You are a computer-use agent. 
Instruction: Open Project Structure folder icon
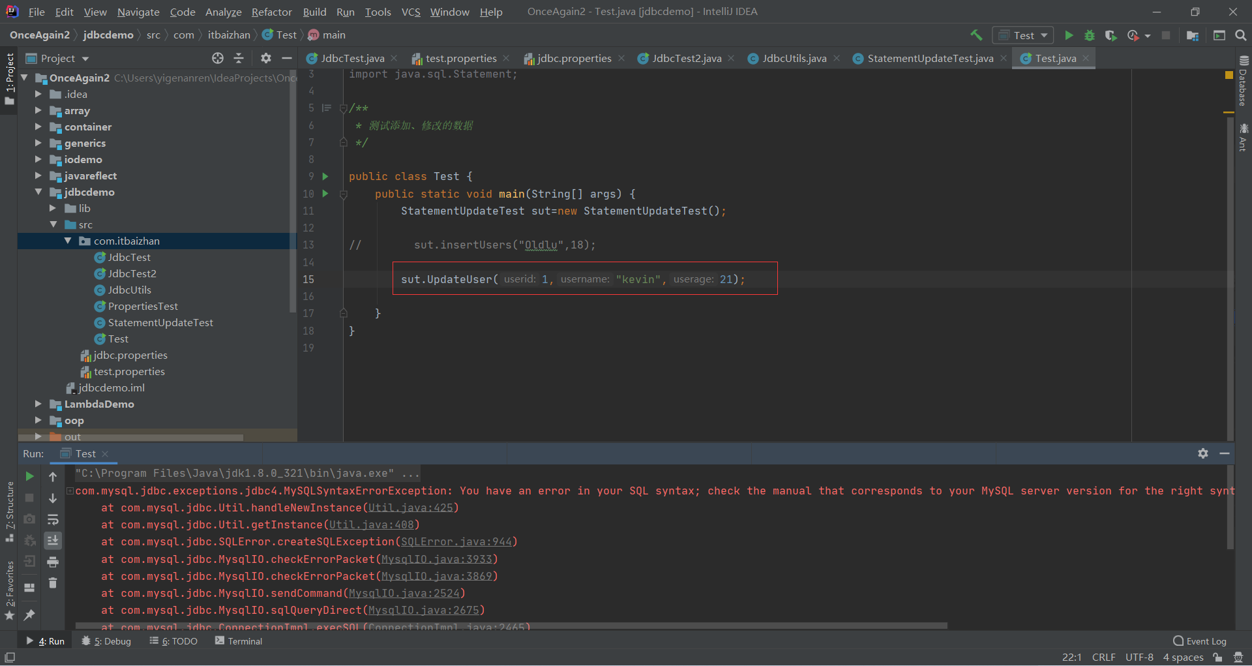(x=1193, y=35)
